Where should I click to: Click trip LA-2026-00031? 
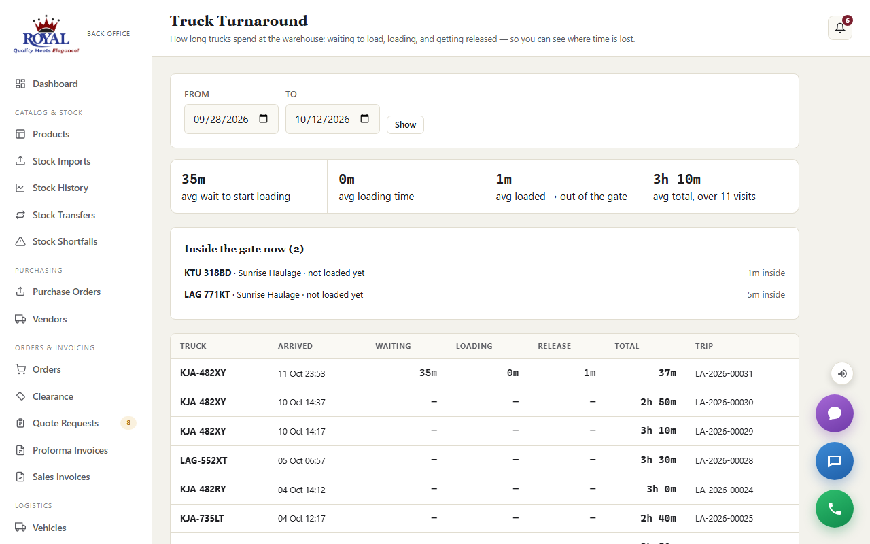[x=724, y=373]
